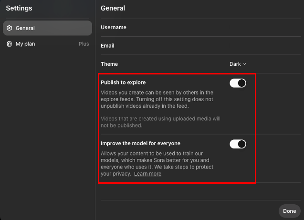Open the Theme dropdown showing Dark

(x=238, y=64)
